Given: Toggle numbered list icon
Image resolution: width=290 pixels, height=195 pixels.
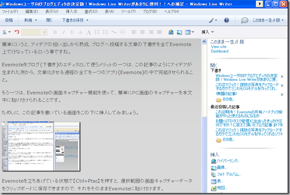Looking at the screenshot, I should 97,32.
